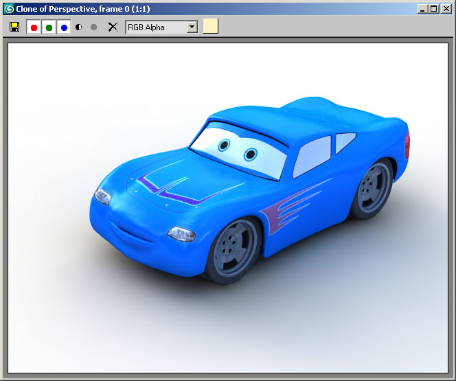Click the red tail light on the car
The height and width of the screenshot is (381, 456).
pos(407,144)
